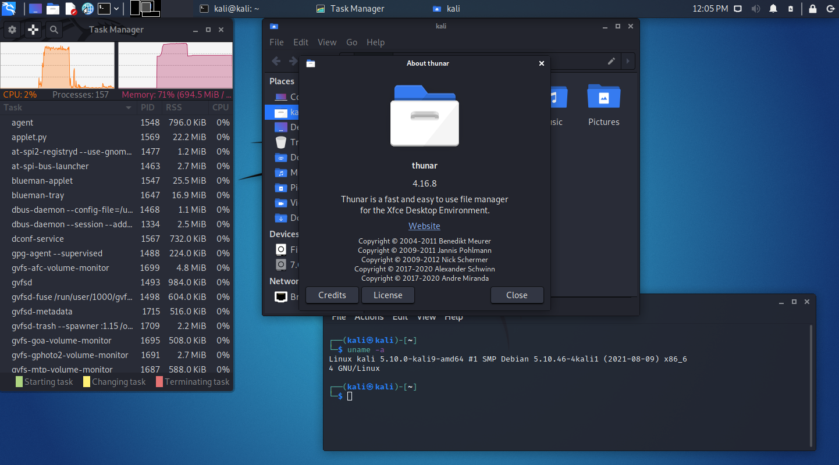Click the crosshair identify-window icon
This screenshot has width=839, height=465.
click(33, 30)
